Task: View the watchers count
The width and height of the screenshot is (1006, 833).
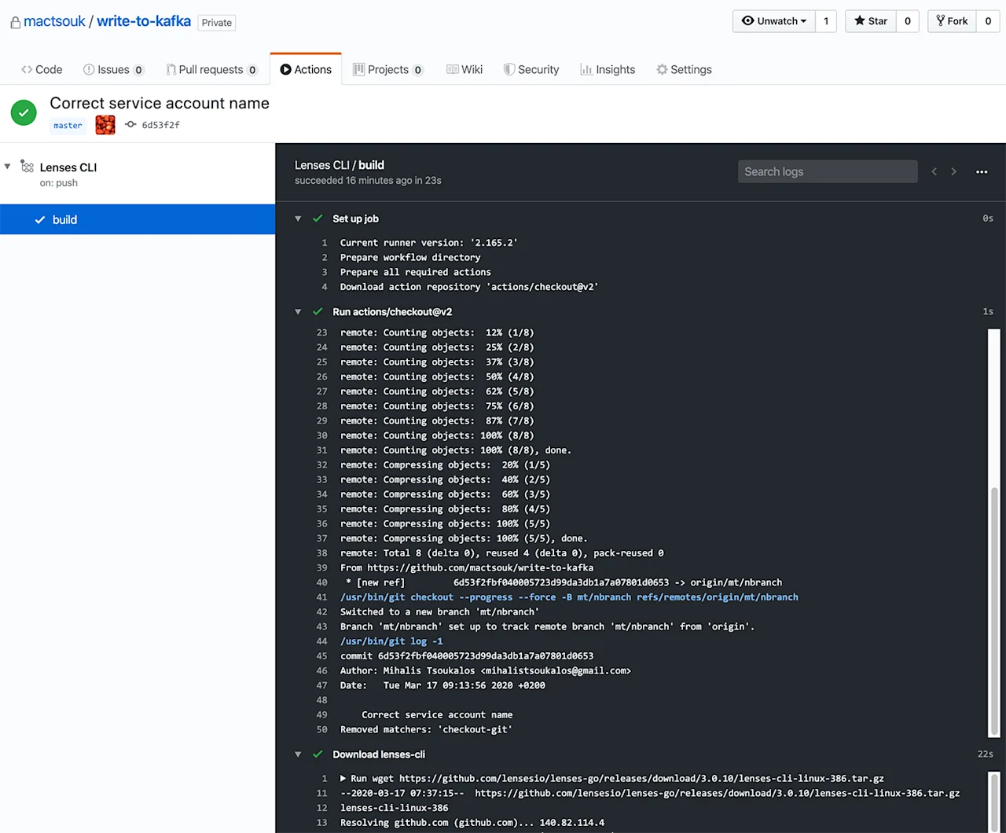Action: click(x=826, y=21)
